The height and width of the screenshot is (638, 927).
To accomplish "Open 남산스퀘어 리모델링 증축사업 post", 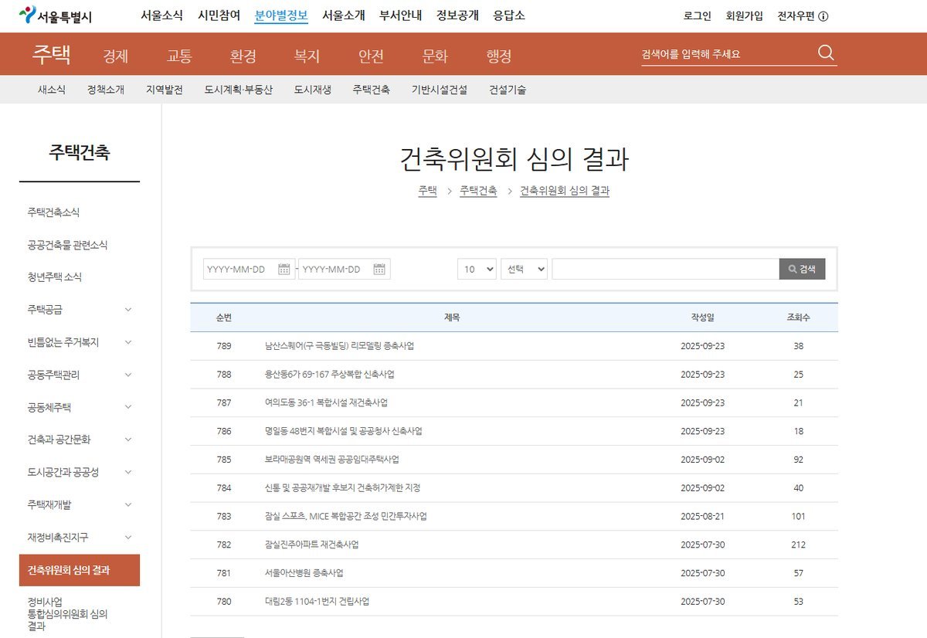I will coord(339,346).
